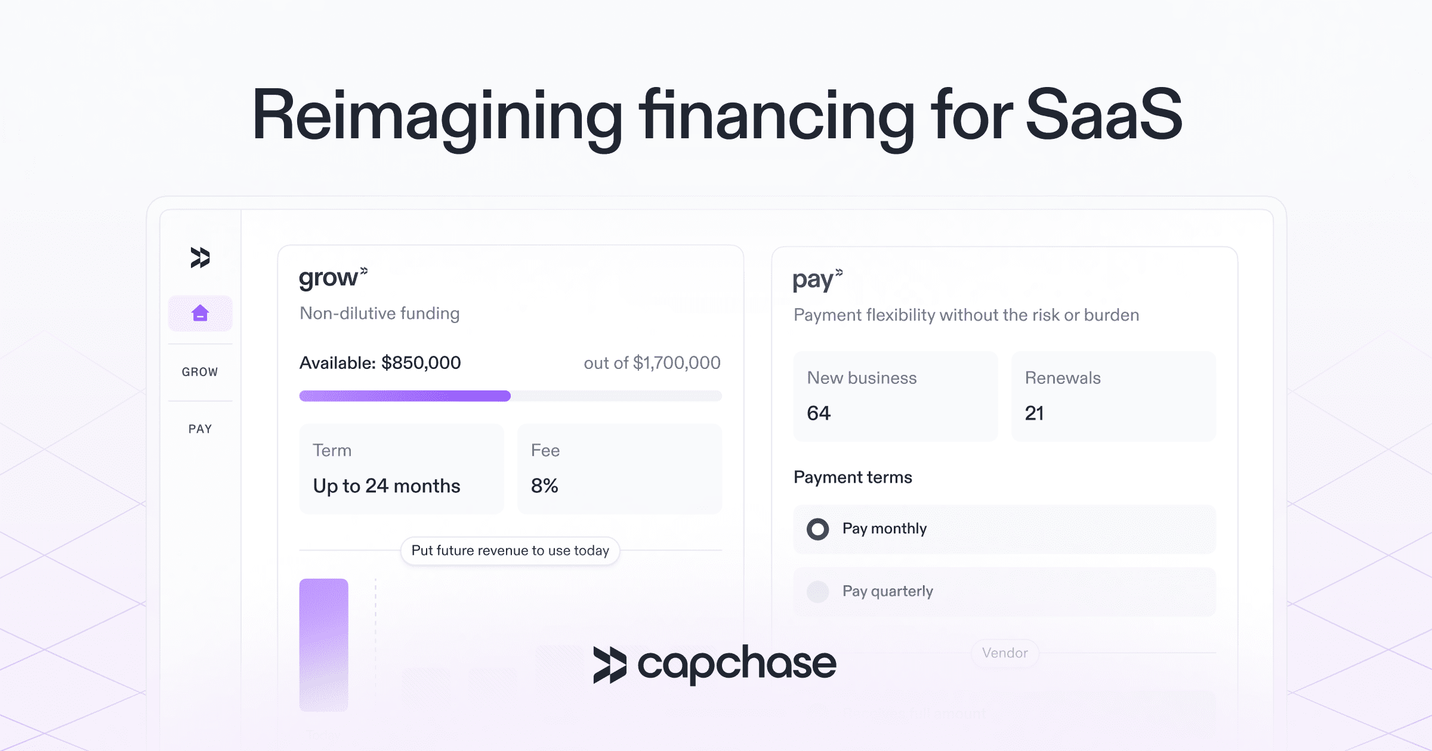Click the Capchase chevron logo in the sidebar
Image resolution: width=1432 pixels, height=751 pixels.
(200, 257)
